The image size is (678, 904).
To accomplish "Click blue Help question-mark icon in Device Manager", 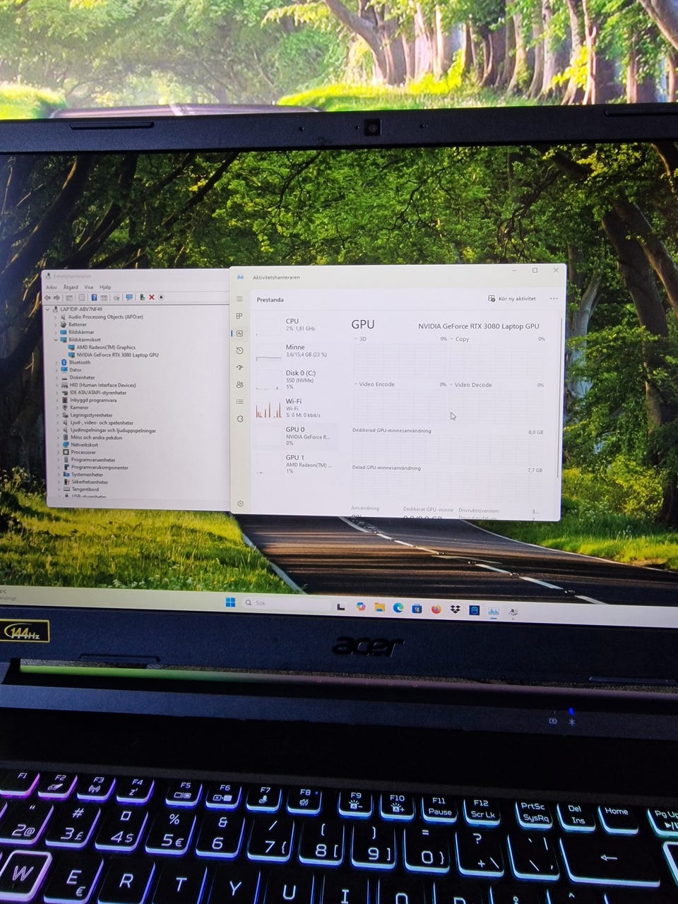I will [94, 297].
